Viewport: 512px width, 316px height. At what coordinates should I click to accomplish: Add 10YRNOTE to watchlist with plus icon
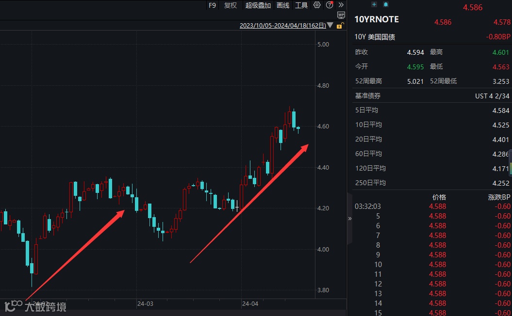coord(374,4)
